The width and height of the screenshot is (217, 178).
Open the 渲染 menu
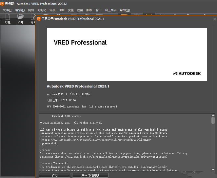pyautogui.click(x=80, y=10)
